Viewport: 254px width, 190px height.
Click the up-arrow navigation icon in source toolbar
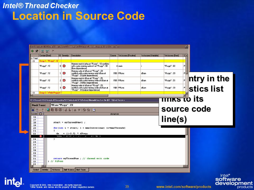click(x=75, y=110)
